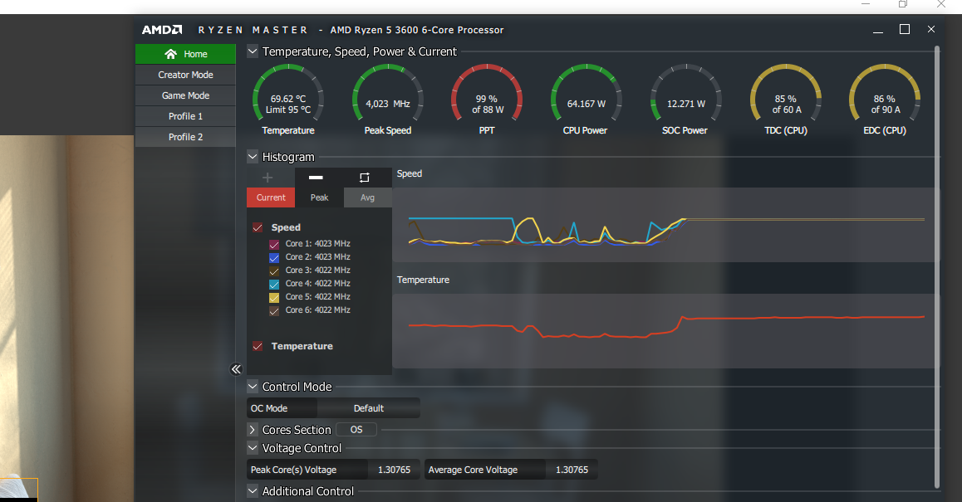Maximize the Ryzen Master window
Screen dimensions: 962x502
(x=905, y=29)
